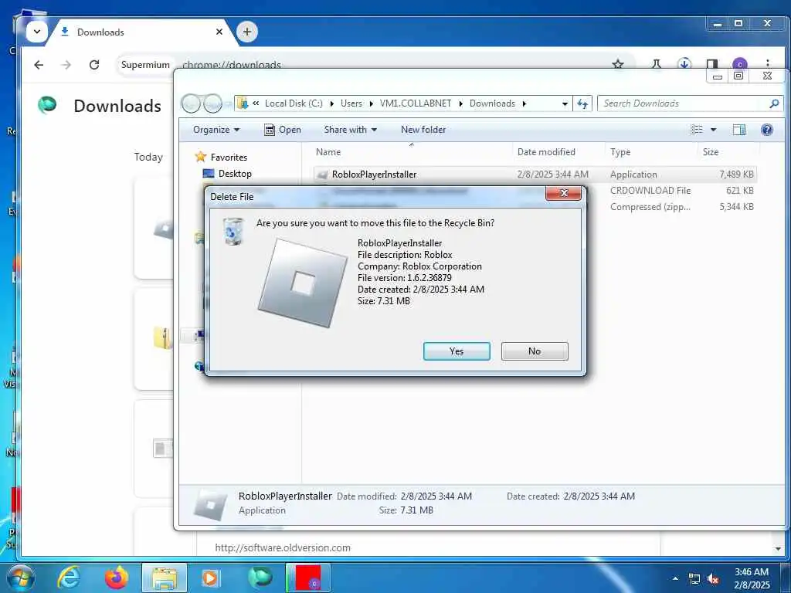
Task: Open Windows Explorer from taskbar
Action: tap(165, 578)
